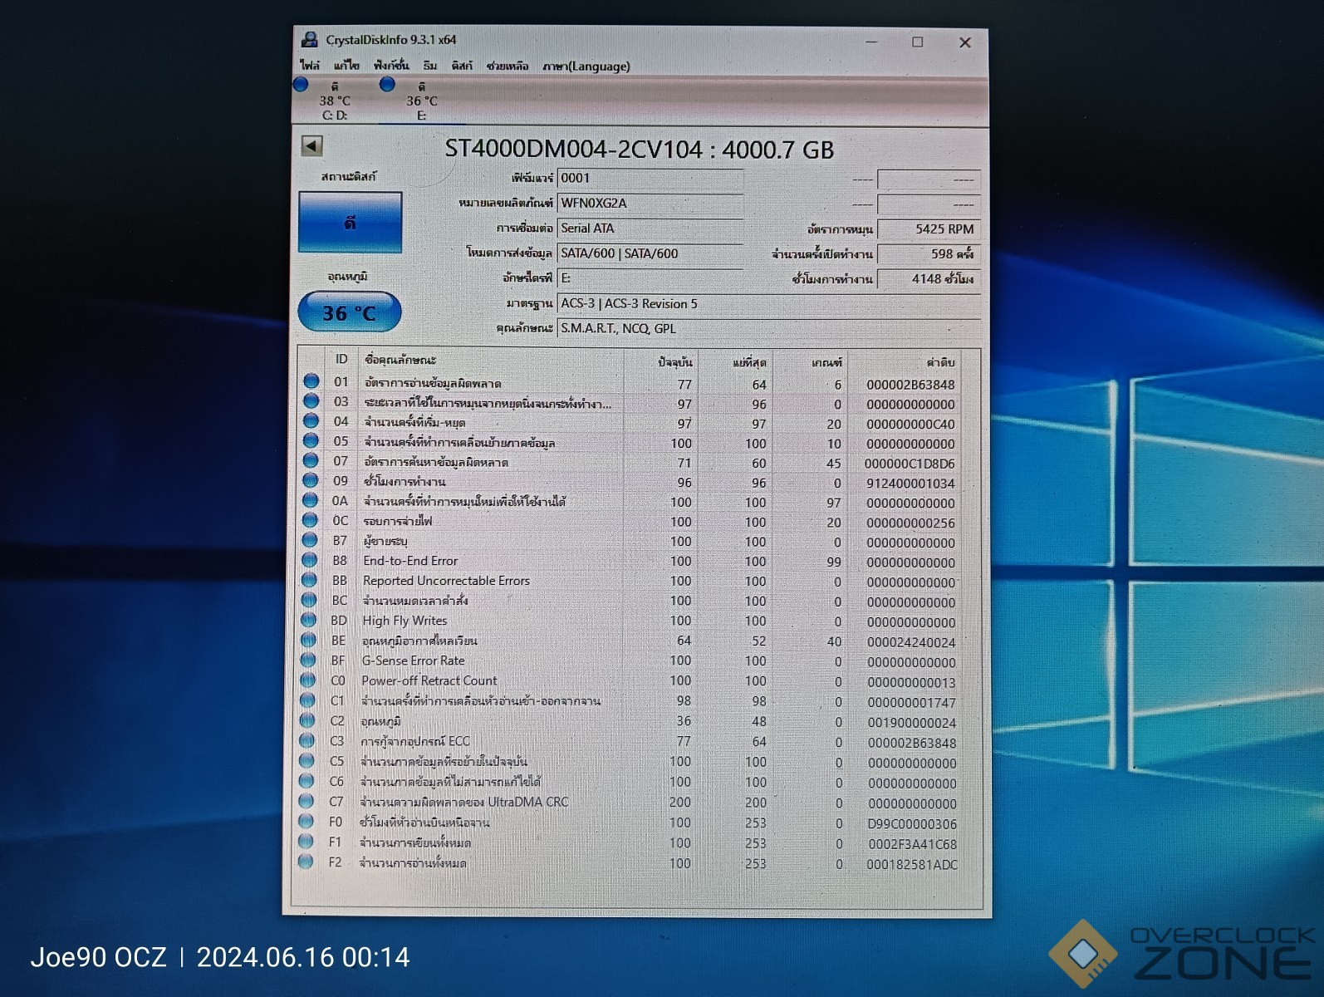Click status orb for End-to-End Error
Viewport: 1324px width, 997px height.
point(310,560)
